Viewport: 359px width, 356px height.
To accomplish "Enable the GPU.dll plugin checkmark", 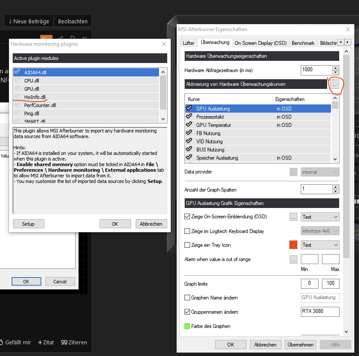I will [17, 88].
